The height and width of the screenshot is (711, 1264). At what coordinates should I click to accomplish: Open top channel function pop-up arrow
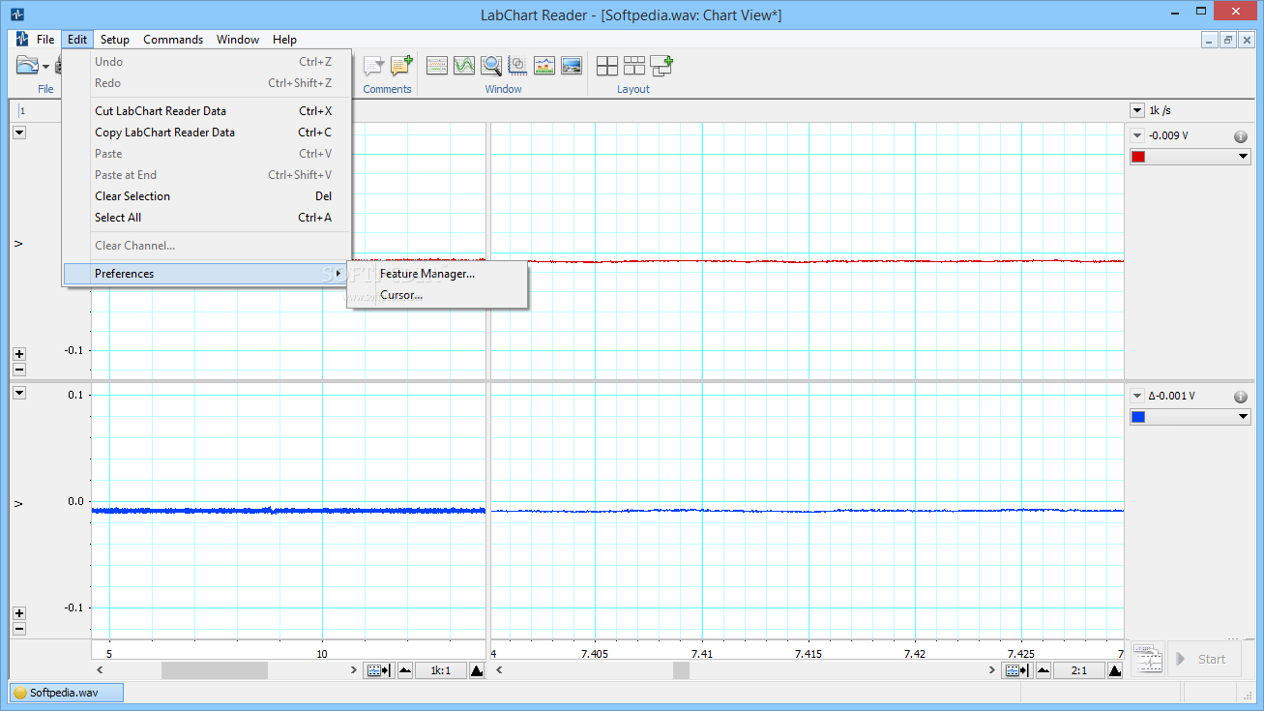click(x=19, y=133)
